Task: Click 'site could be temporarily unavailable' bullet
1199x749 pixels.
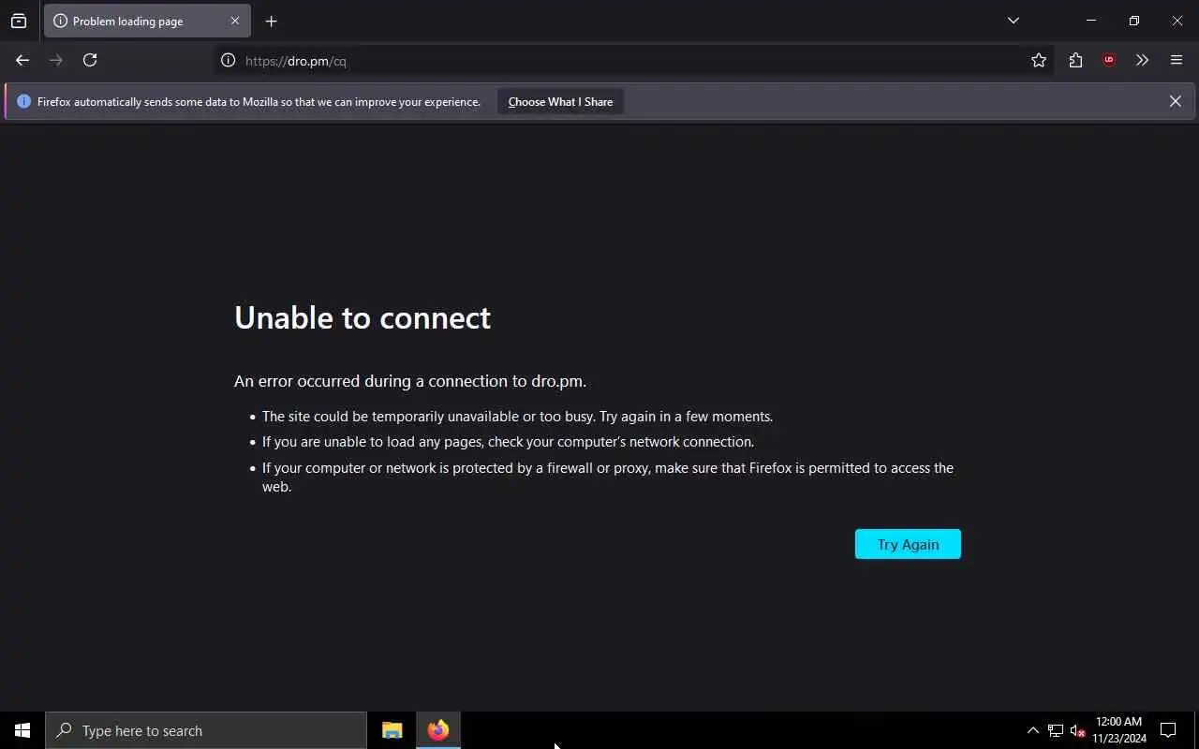Action: coord(517,417)
